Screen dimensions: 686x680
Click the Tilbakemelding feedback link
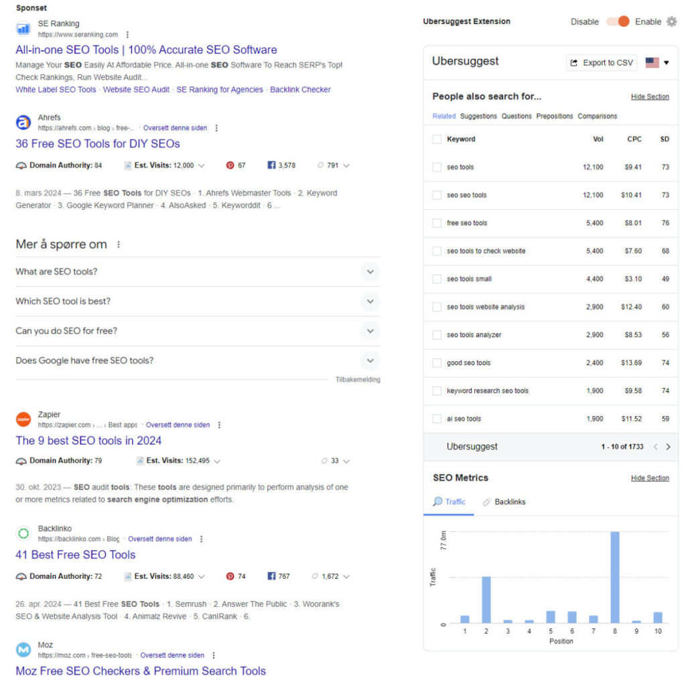(358, 380)
